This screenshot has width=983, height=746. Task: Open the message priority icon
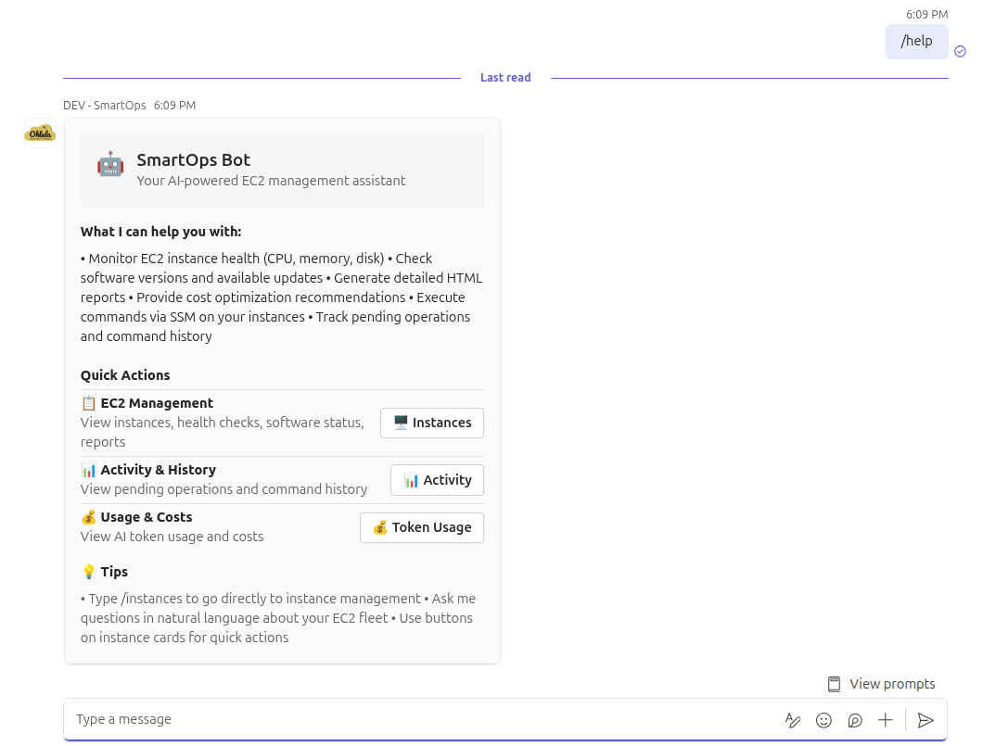pos(854,719)
